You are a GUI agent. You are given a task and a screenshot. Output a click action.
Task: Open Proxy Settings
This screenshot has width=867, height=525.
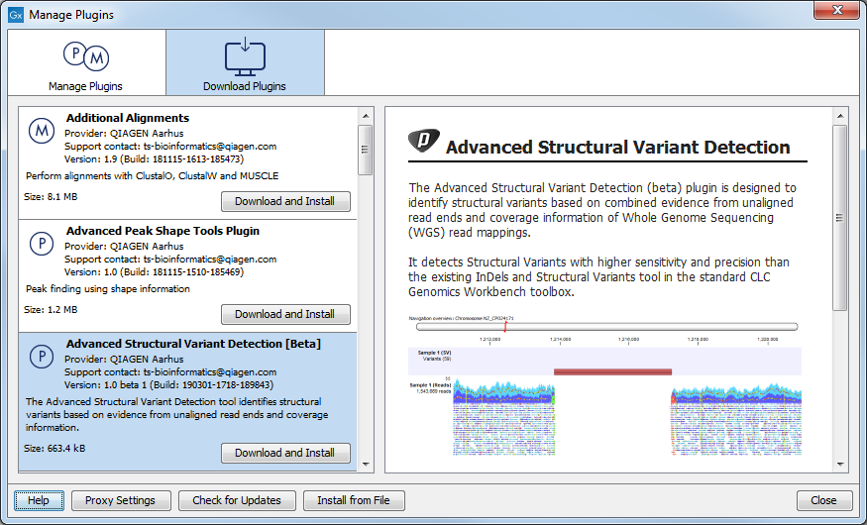pos(121,500)
